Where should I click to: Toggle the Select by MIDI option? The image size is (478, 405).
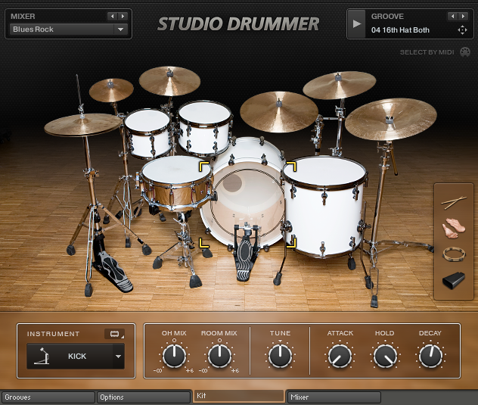428,52
